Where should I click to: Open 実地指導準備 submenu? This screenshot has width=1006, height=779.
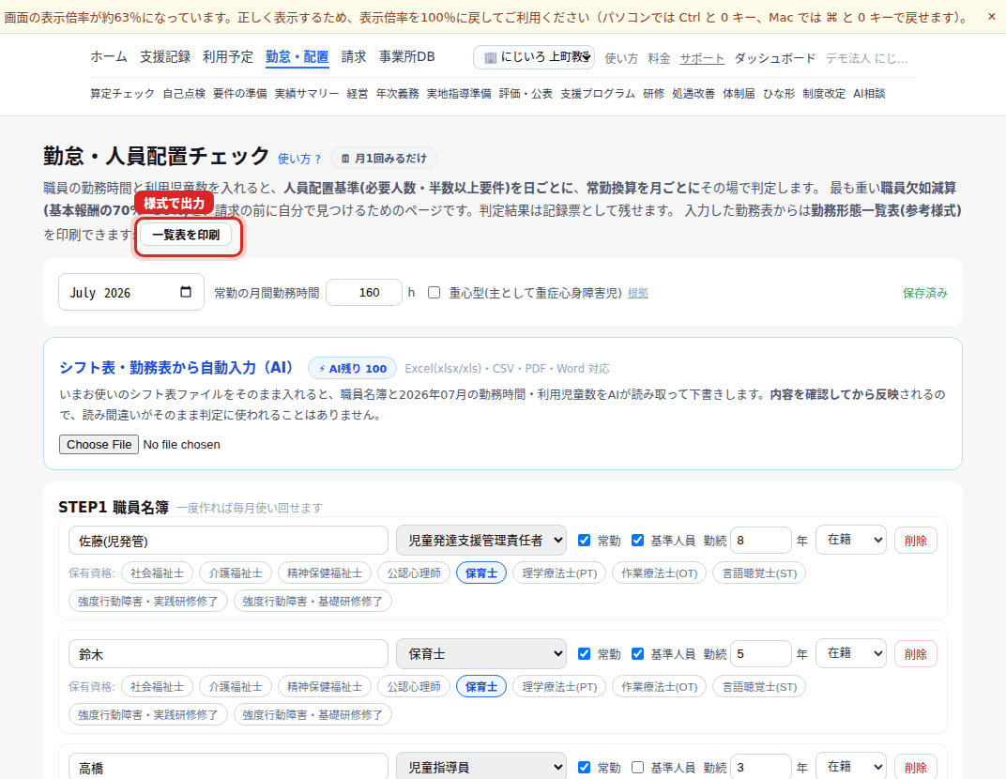point(459,94)
